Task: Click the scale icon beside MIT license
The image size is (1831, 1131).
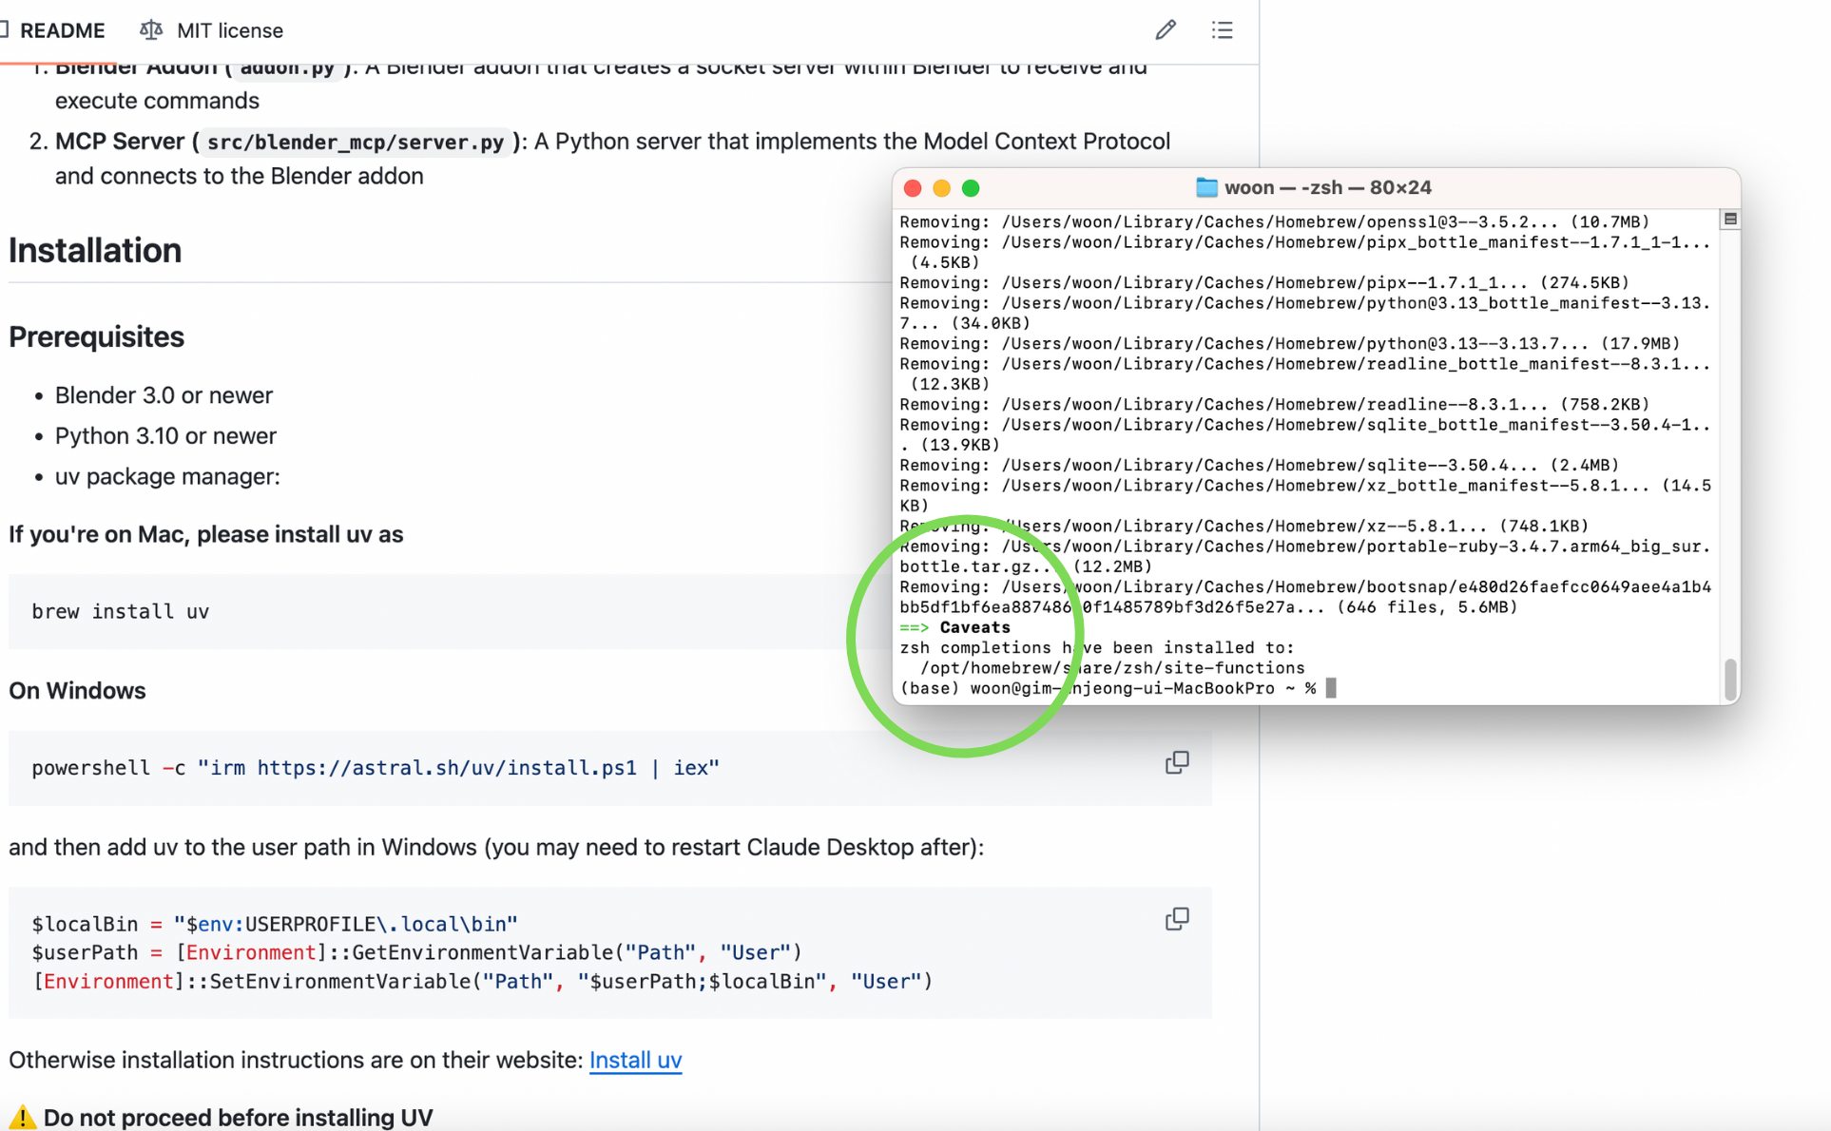Action: click(151, 30)
